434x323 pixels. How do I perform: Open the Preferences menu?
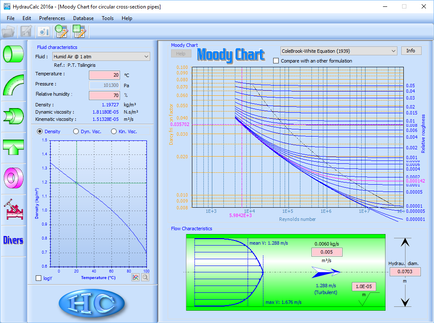[x=52, y=18]
